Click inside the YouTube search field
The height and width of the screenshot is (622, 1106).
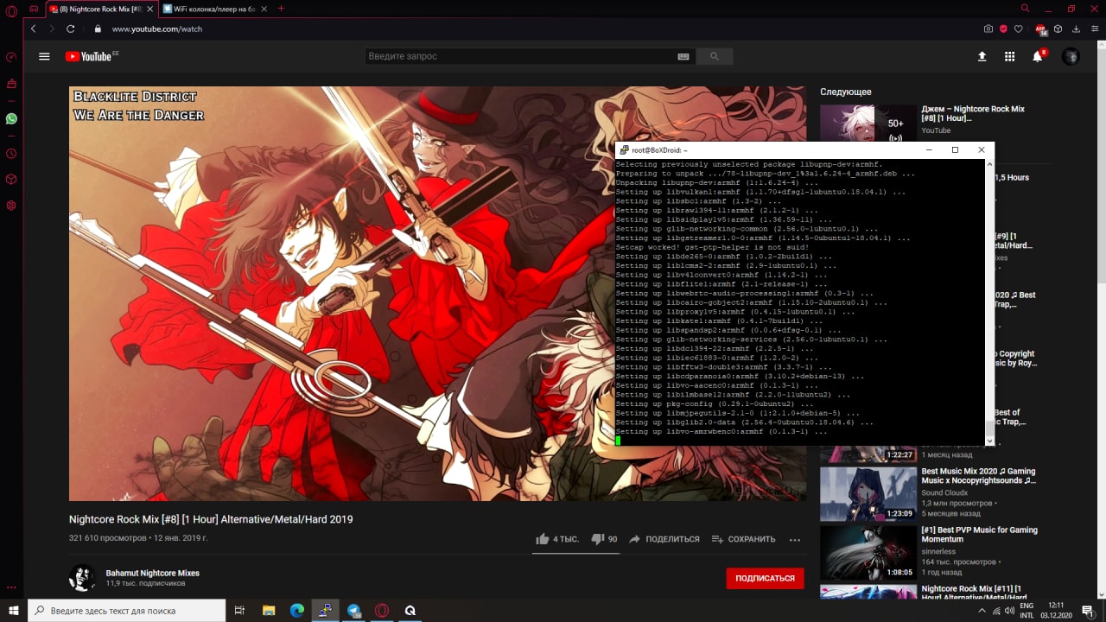tap(518, 56)
